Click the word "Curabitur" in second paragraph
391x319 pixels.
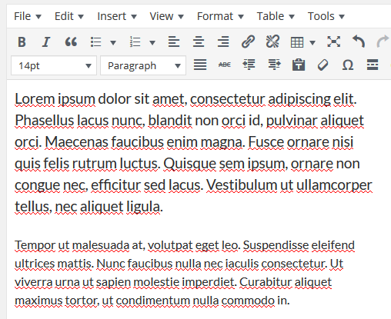click(266, 282)
